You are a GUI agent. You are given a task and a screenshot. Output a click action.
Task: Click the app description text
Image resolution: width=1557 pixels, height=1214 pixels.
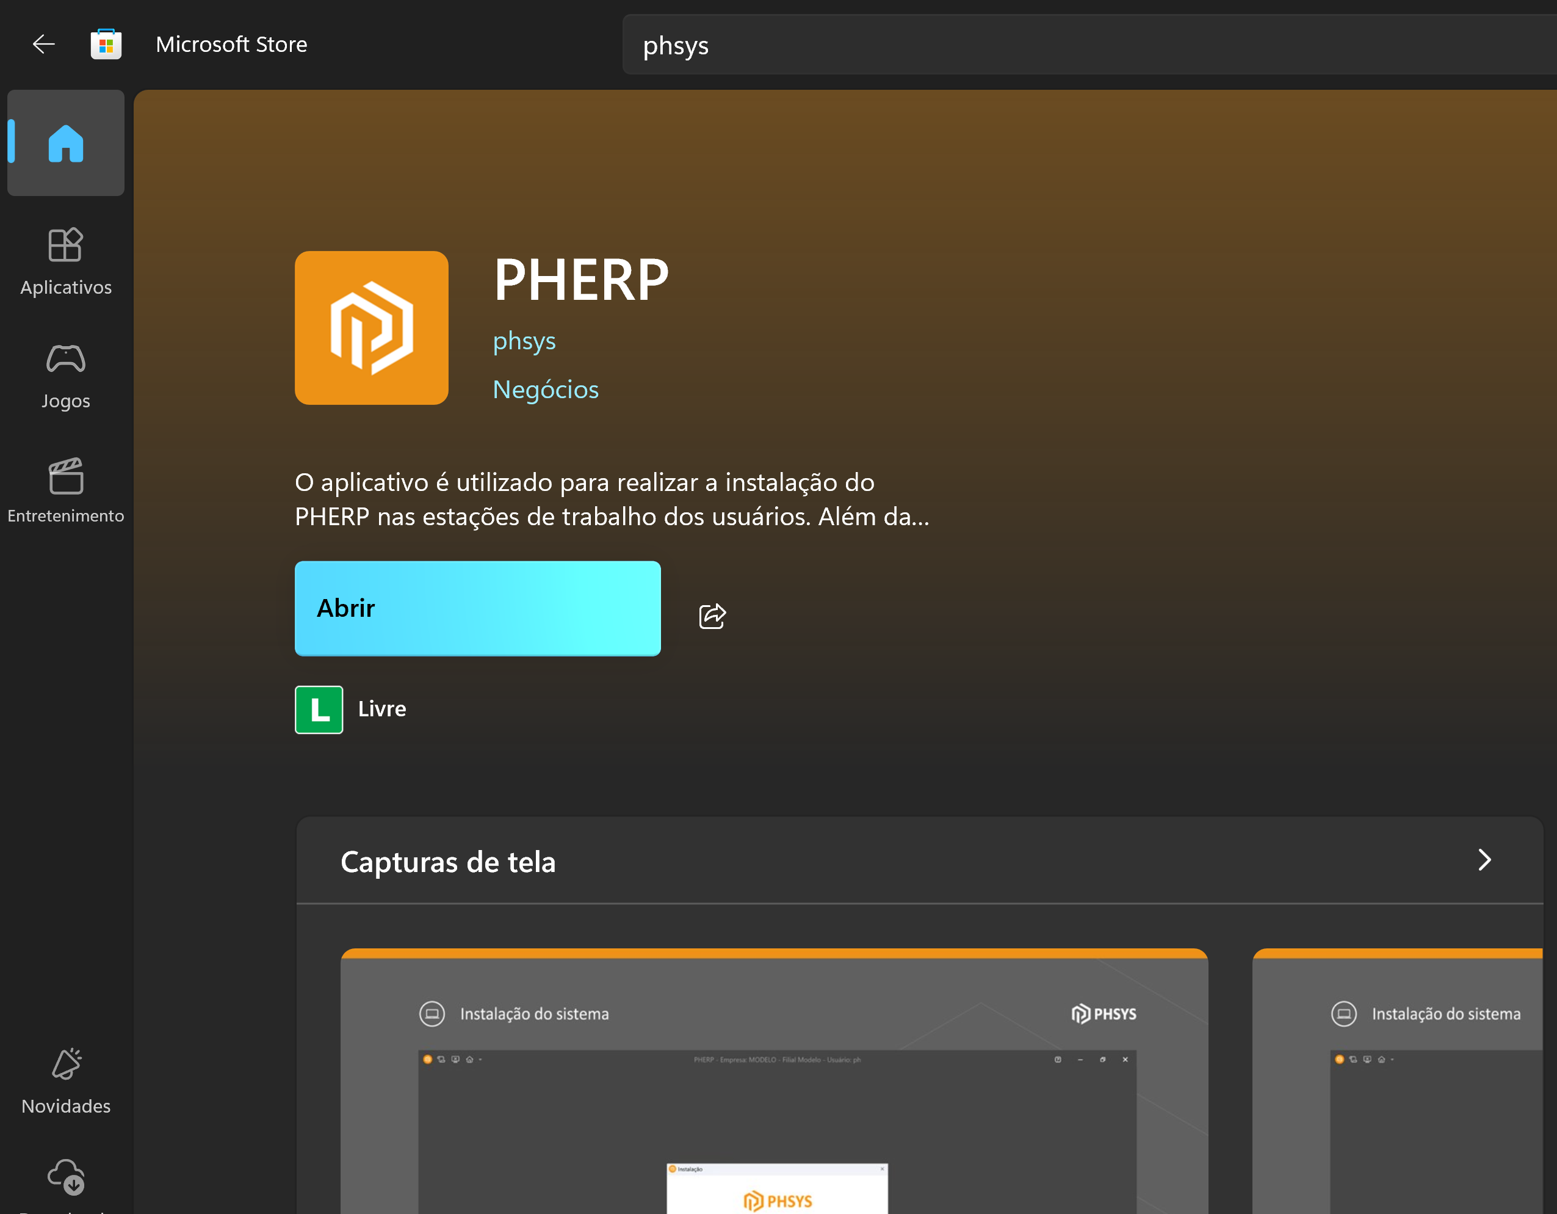(612, 500)
